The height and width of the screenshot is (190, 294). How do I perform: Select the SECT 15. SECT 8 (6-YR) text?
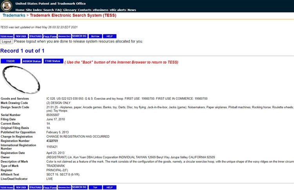(63, 174)
